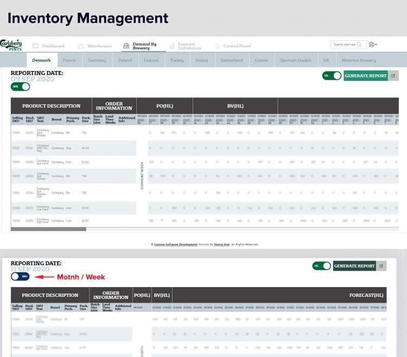Click upper table Brand column header

click(x=56, y=119)
